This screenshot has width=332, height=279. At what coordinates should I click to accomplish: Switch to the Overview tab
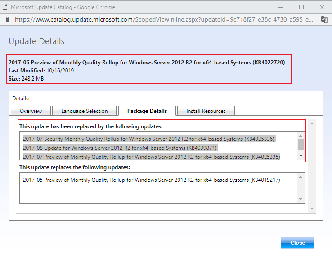[x=31, y=111]
